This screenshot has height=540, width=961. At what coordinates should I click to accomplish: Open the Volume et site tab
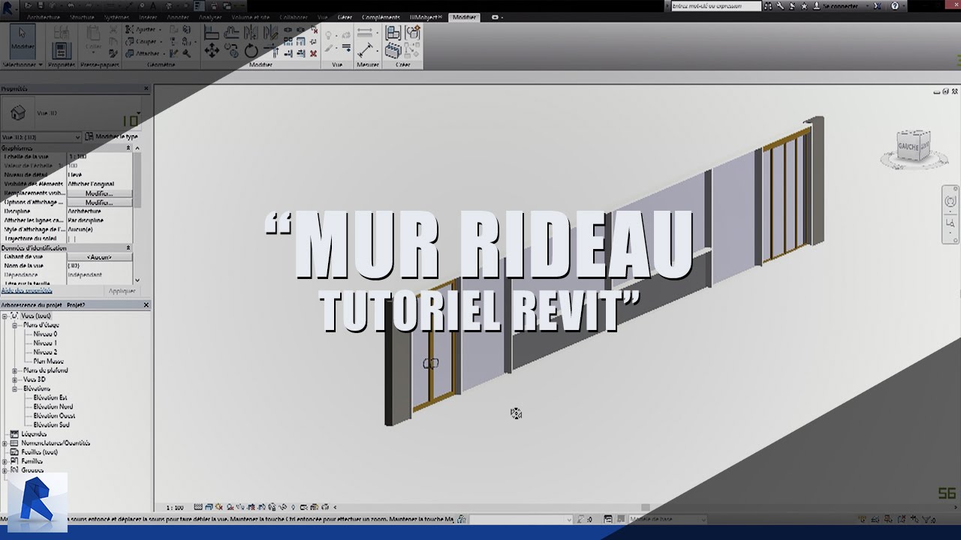[251, 16]
